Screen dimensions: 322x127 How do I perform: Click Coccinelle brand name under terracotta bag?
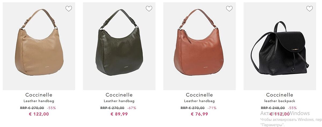pos(199,95)
